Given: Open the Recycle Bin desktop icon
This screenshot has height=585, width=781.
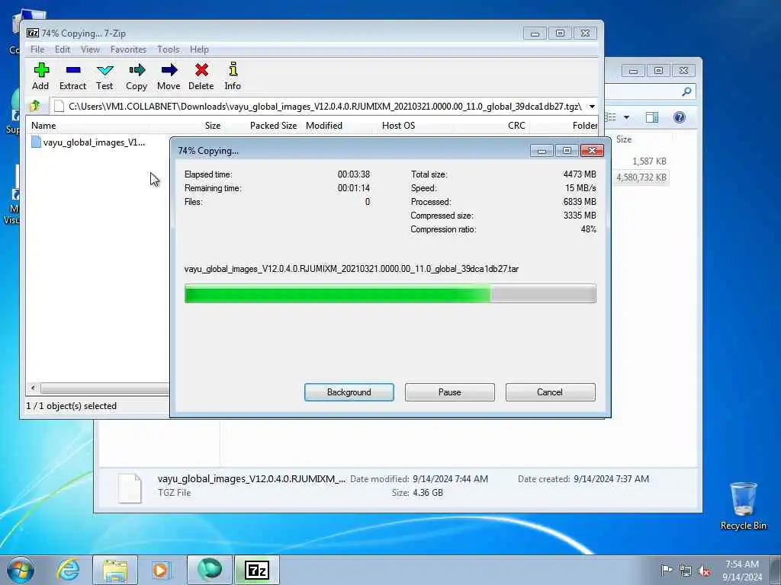Looking at the screenshot, I should coord(743,506).
